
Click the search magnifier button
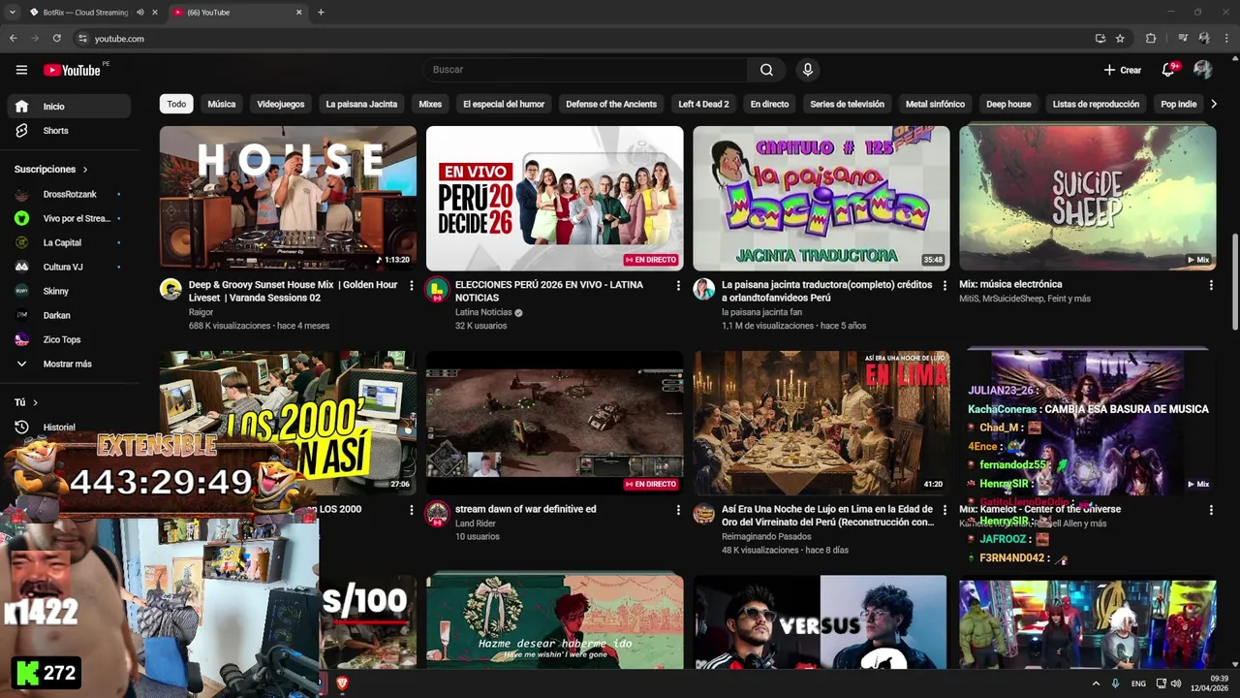tap(766, 70)
